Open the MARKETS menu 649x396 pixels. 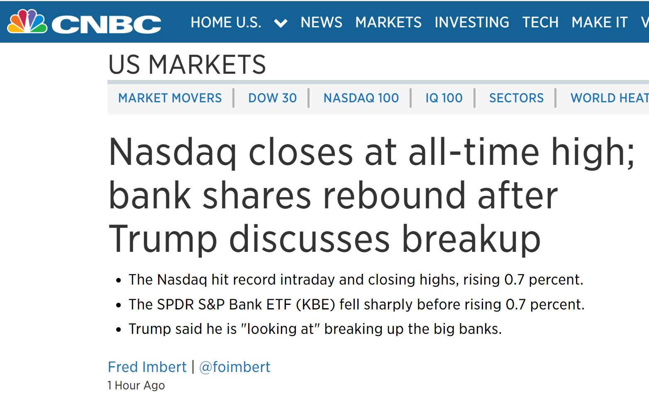(388, 22)
